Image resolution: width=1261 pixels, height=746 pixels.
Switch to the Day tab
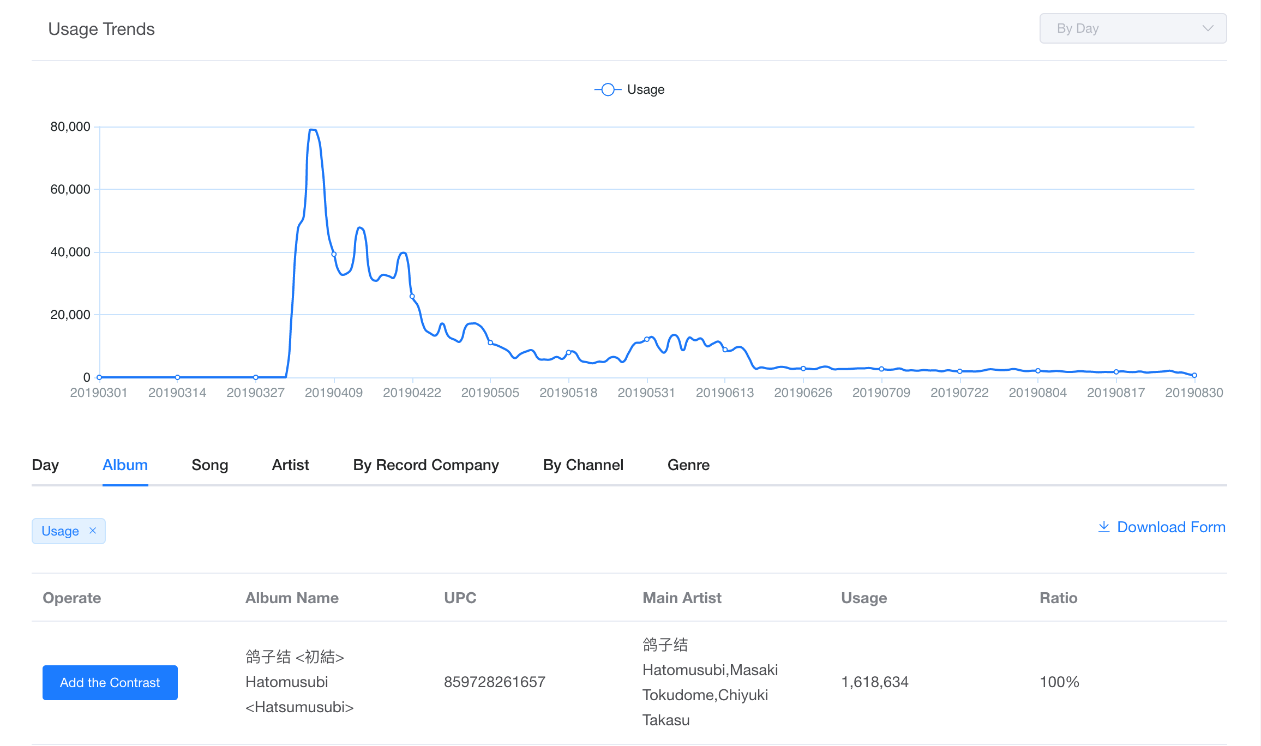45,465
